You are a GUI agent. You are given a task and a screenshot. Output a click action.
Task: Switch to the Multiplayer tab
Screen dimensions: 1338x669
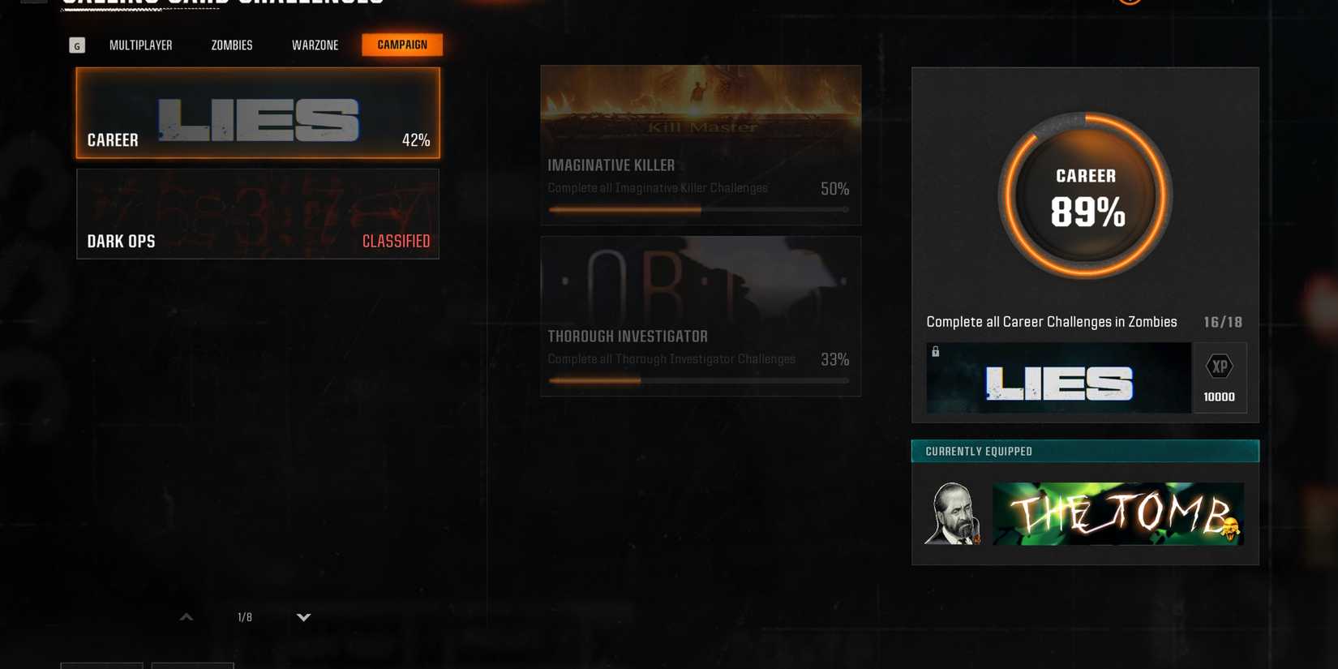[141, 45]
